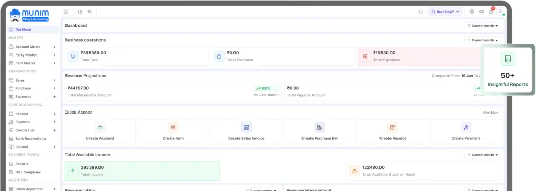Expand Account Master chevron
This screenshot has height=191, width=536.
(54, 47)
